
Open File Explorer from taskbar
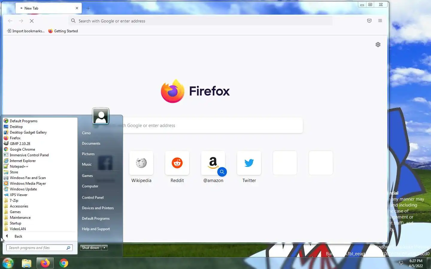coord(27,263)
